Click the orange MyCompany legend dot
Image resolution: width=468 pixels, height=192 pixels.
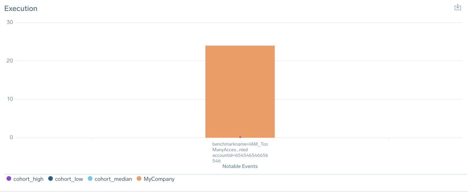139,179
